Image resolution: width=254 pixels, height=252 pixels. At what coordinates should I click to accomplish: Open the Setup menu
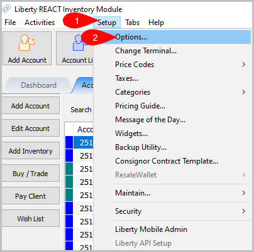[x=107, y=23]
